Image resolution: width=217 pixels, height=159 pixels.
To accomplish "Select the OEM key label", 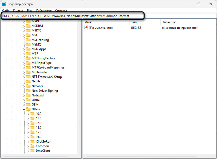I will [x=35, y=104].
